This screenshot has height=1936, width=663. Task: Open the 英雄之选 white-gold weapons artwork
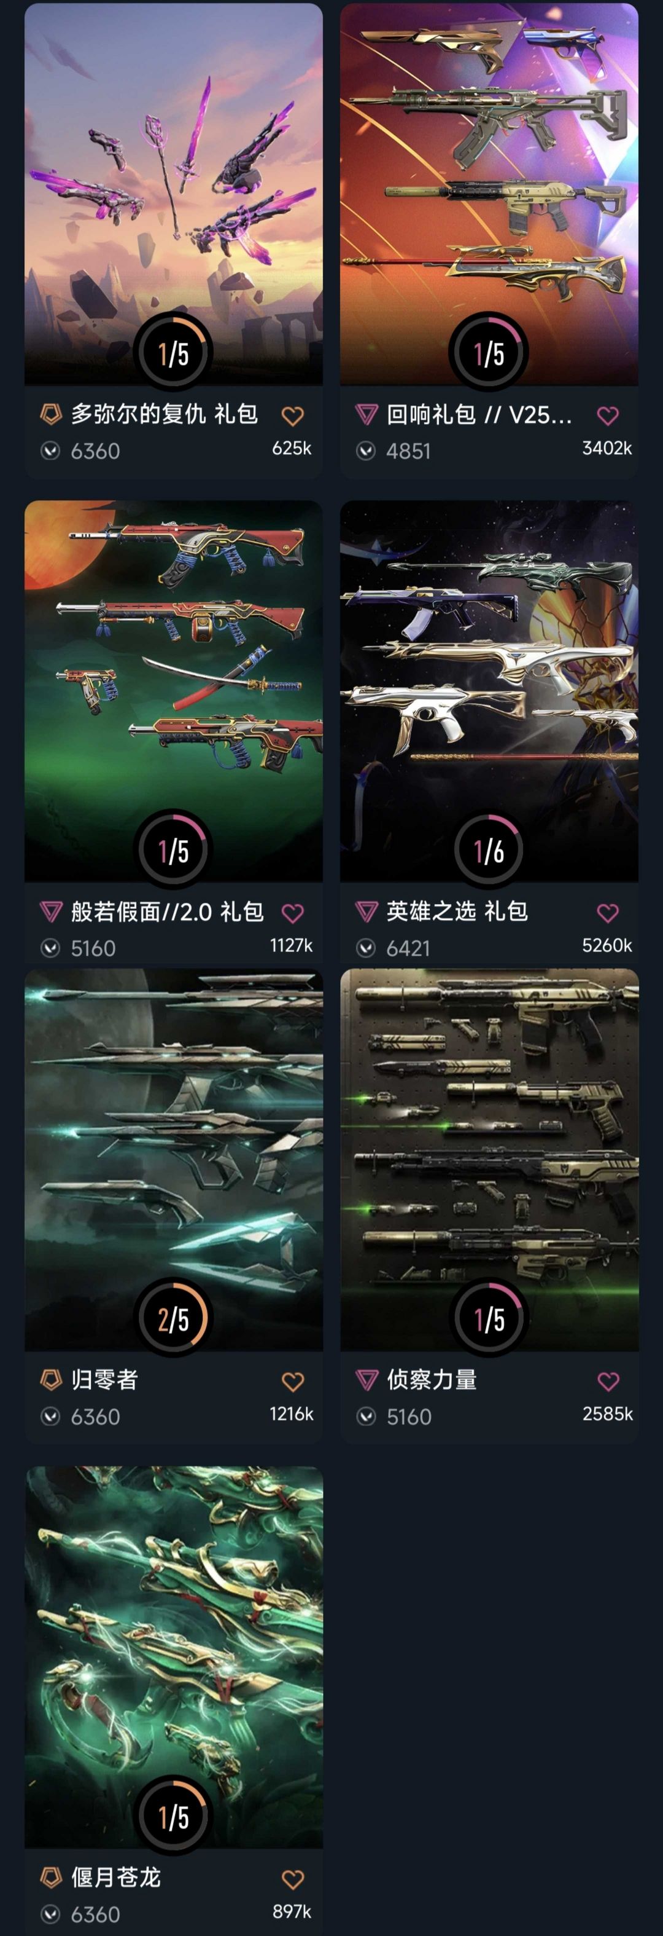point(489,691)
